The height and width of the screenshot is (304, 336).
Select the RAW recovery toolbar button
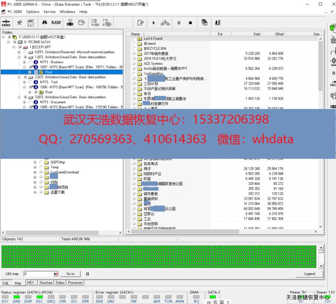pos(56,23)
